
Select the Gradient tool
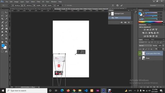[6, 29]
